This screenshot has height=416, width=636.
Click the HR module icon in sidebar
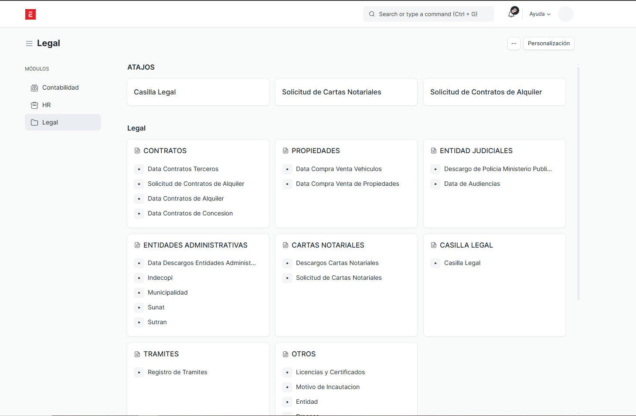click(x=34, y=105)
